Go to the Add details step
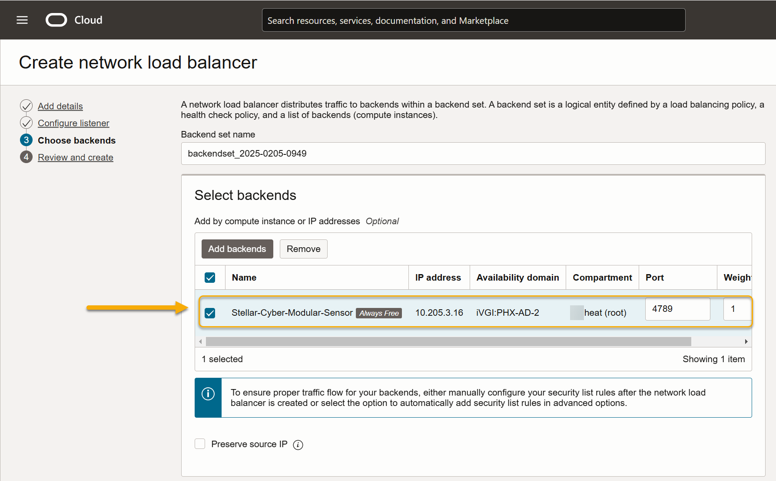This screenshot has height=481, width=776. tap(60, 106)
